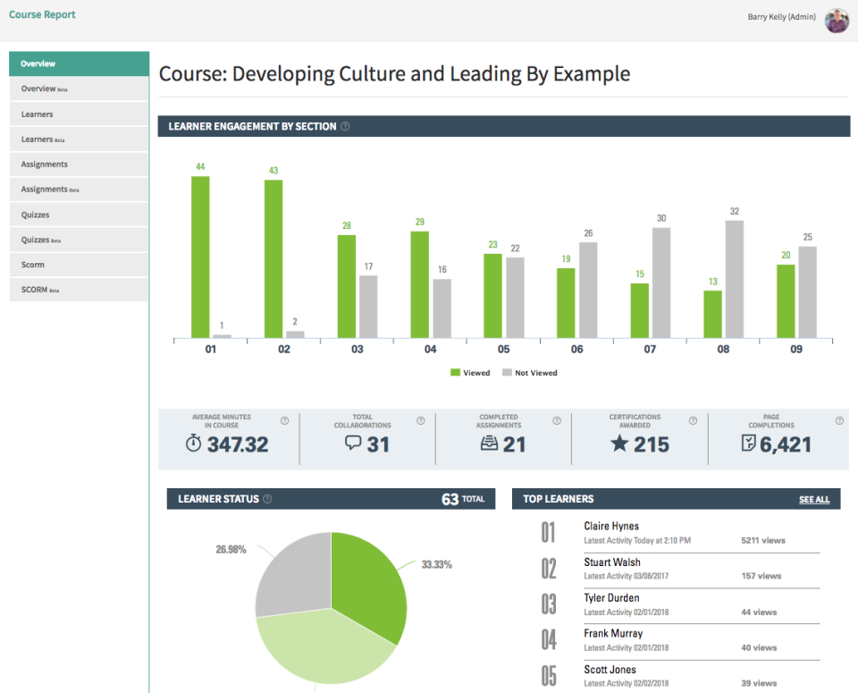Toggle the Viewed legend swatch
Viewport: 858px width, 693px height.
[455, 373]
